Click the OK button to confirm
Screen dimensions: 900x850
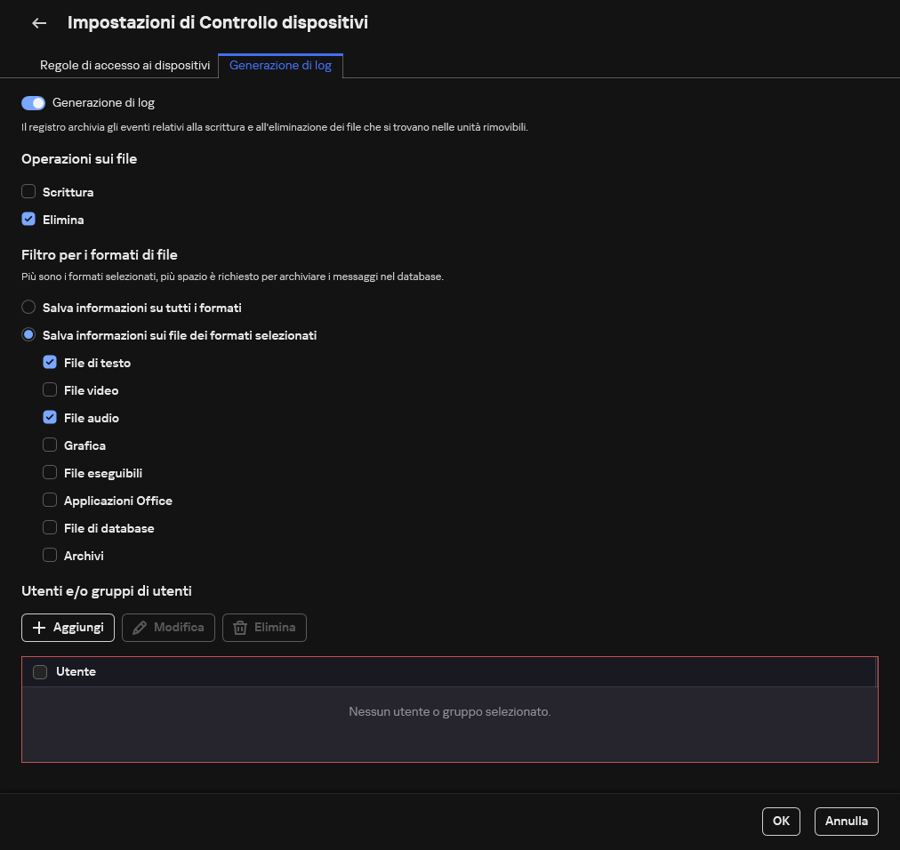point(780,821)
